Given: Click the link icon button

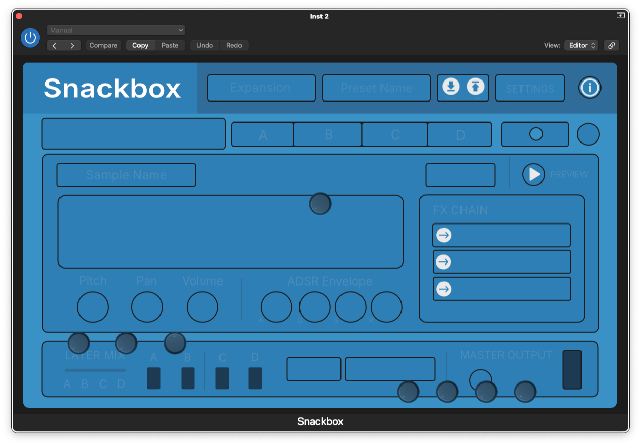Looking at the screenshot, I should 611,45.
